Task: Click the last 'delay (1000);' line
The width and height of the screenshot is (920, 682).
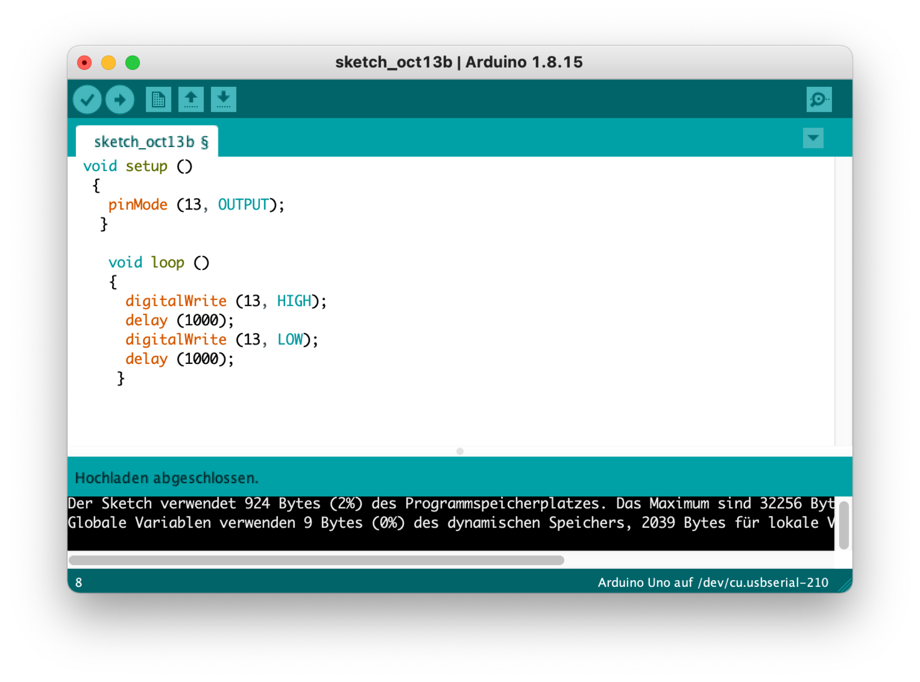Action: [x=180, y=359]
